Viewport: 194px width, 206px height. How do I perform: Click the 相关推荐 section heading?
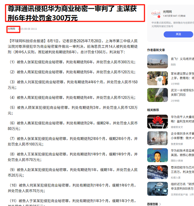pyautogui.click(x=153, y=110)
